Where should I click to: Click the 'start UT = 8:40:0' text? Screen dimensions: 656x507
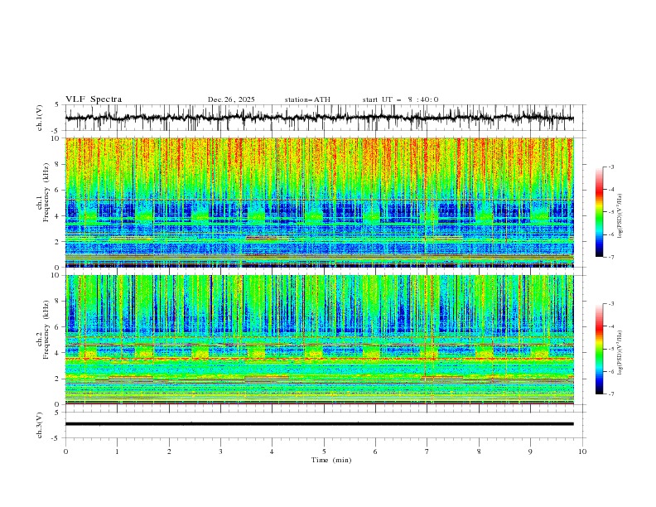pos(400,99)
